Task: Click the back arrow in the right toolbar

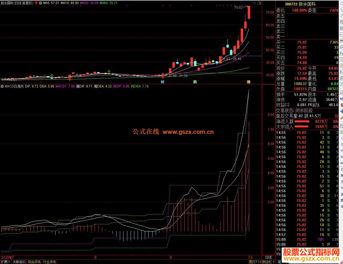Action: (341, 4)
